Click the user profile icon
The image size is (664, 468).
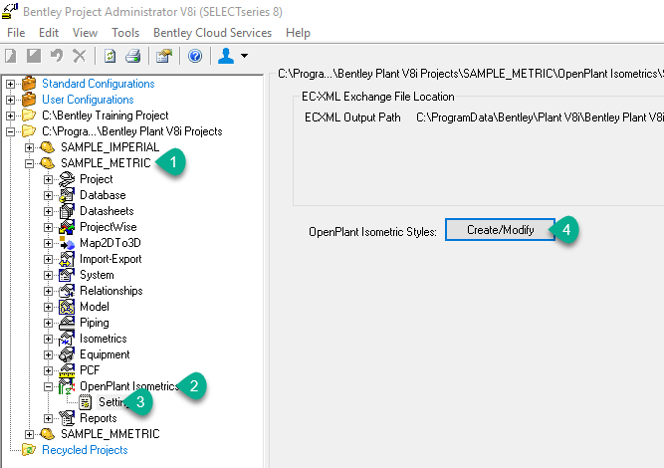click(x=226, y=56)
